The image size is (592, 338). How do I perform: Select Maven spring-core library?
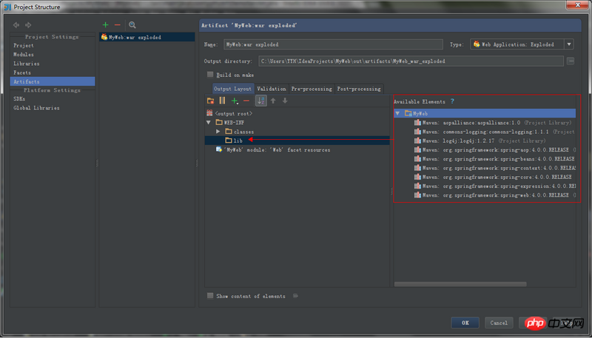tap(493, 177)
